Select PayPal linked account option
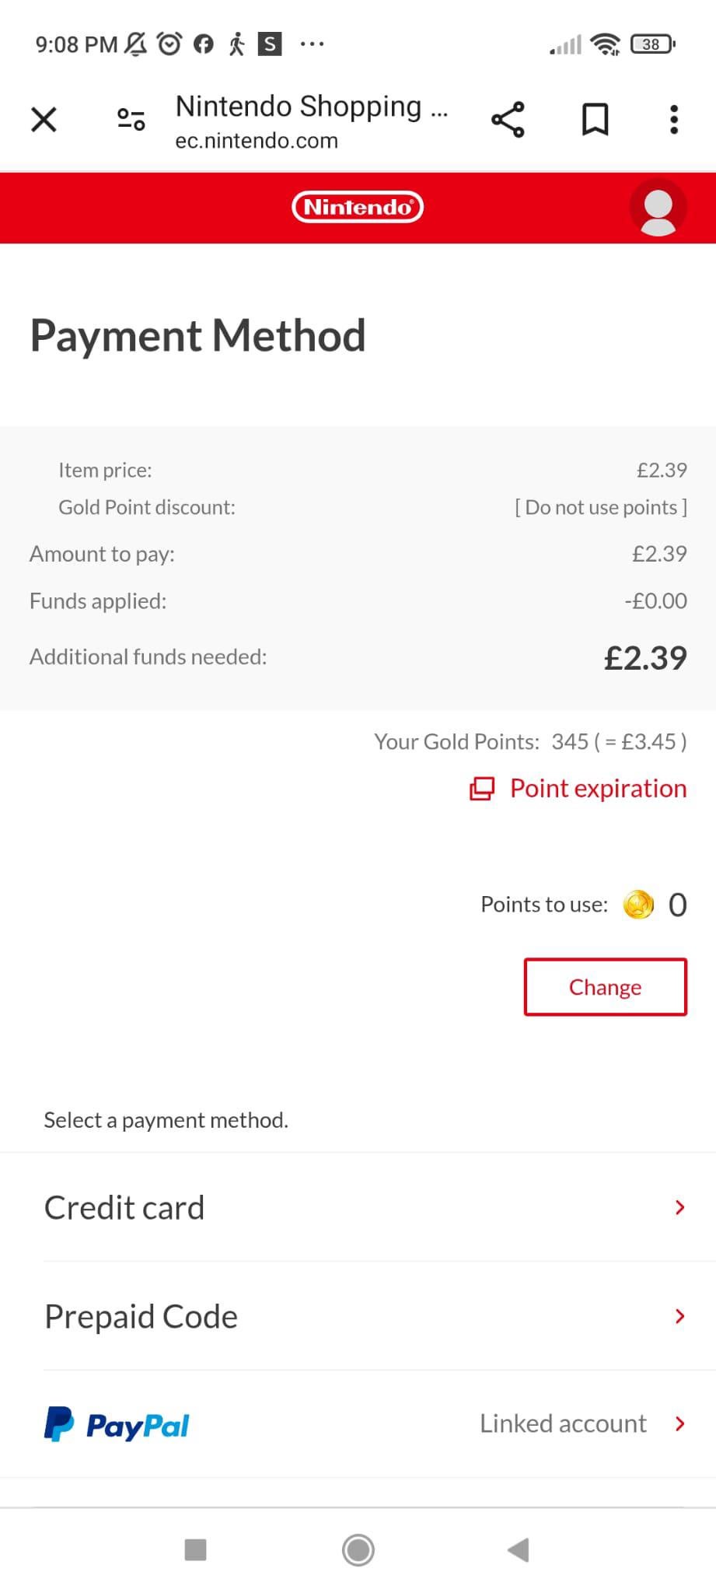 (117, 1424)
